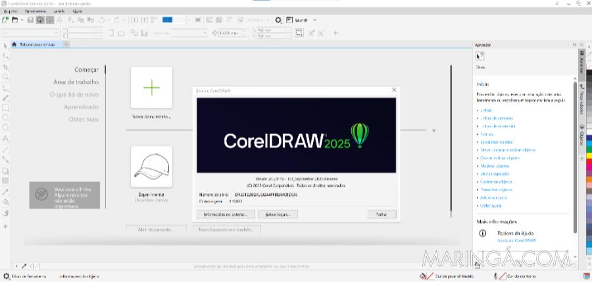Click Avisos legais button in About dialog
The height and width of the screenshot is (282, 592).
click(278, 214)
